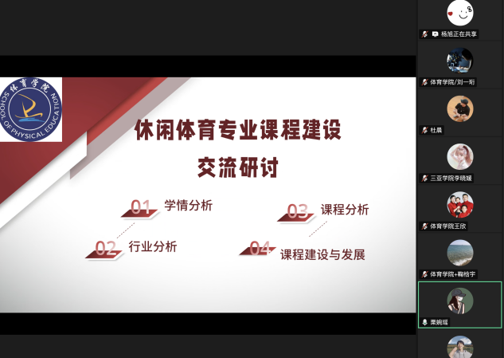Click the 01 学情分析 agenda item

coord(169,207)
